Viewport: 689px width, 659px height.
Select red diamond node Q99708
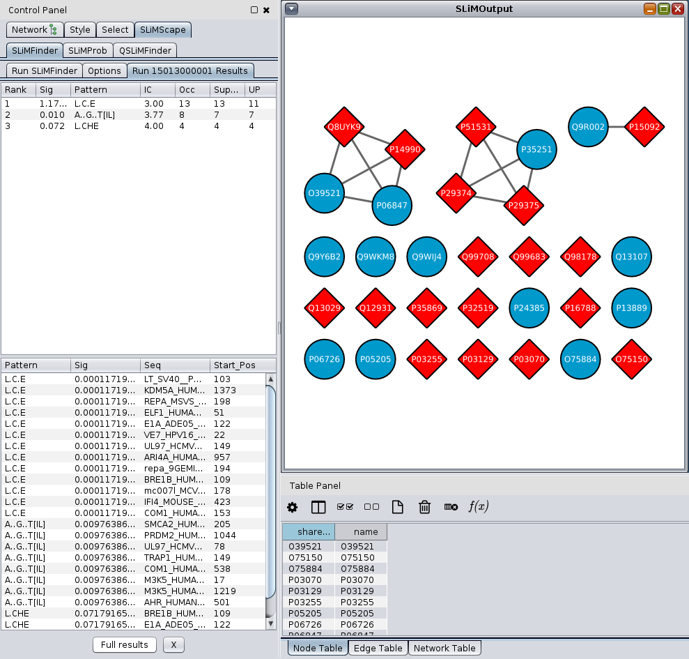(x=478, y=257)
